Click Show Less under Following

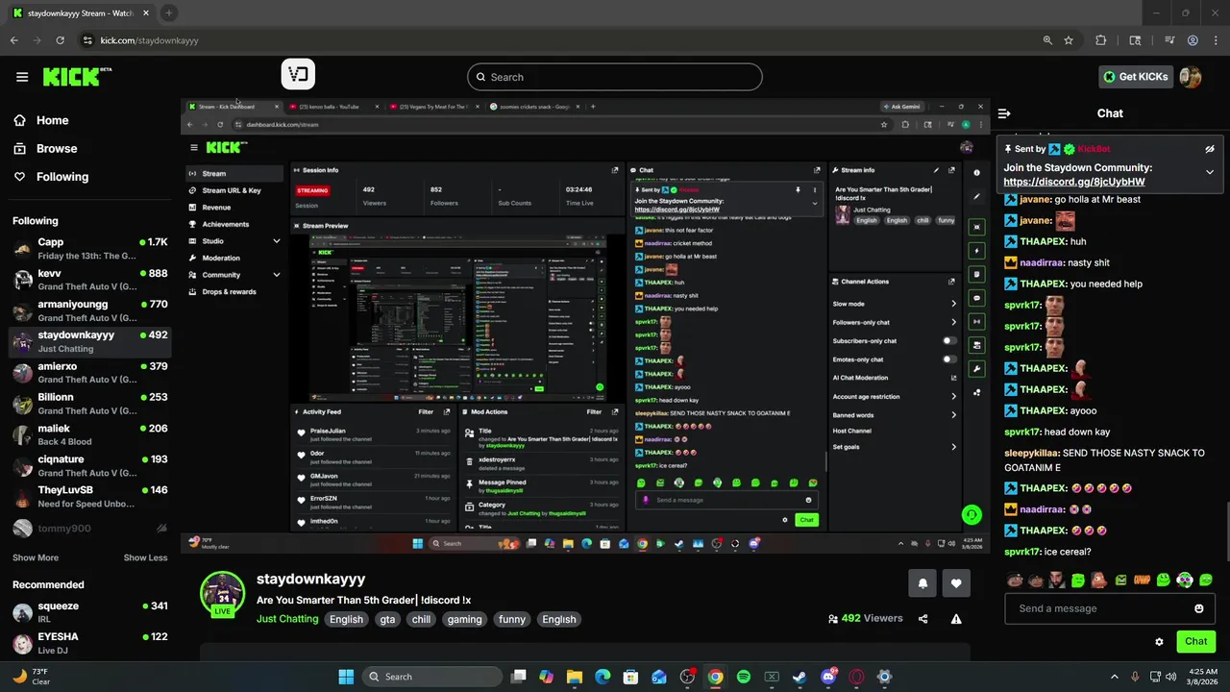click(x=145, y=557)
